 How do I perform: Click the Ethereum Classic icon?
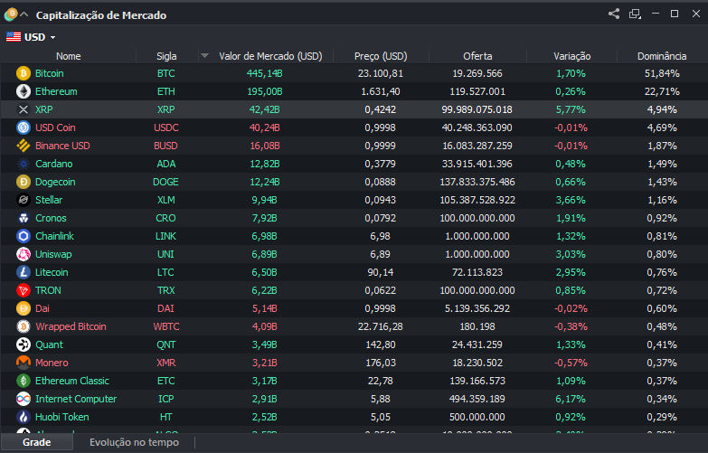pyautogui.click(x=24, y=381)
